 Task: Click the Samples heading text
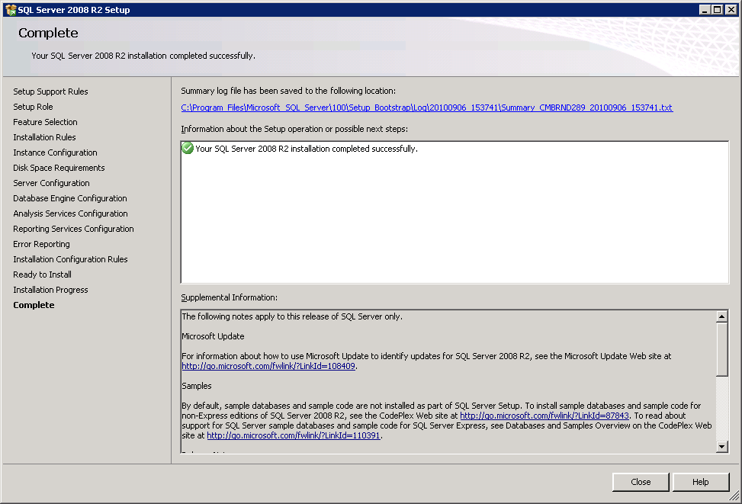197,386
